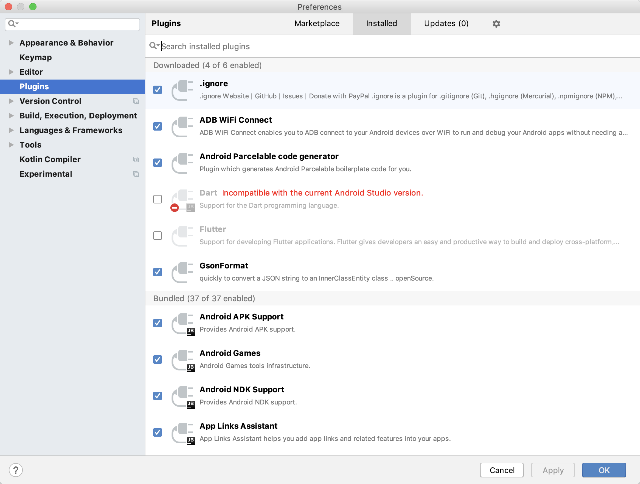
Task: Enable the Flutter plugin checkbox
Action: point(158,236)
